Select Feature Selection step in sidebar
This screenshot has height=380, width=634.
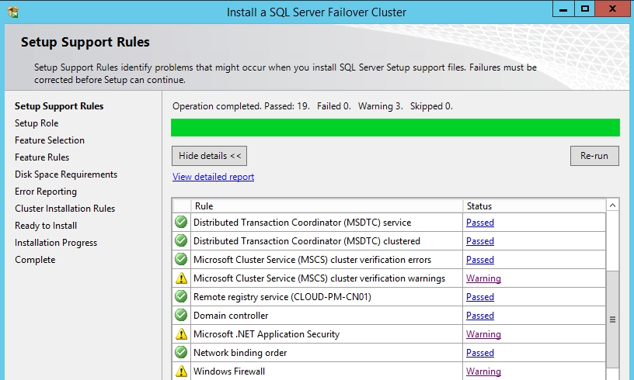pyautogui.click(x=50, y=140)
